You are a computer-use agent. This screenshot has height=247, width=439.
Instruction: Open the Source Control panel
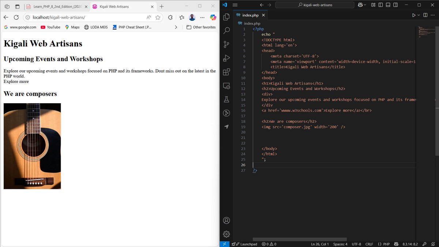[226, 44]
